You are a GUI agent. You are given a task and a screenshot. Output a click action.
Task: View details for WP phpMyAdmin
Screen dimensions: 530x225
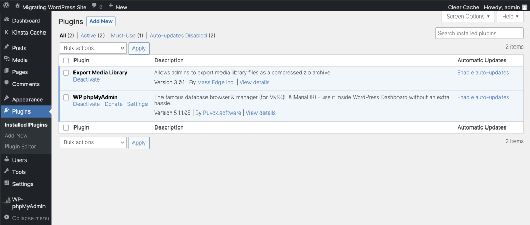[261, 113]
